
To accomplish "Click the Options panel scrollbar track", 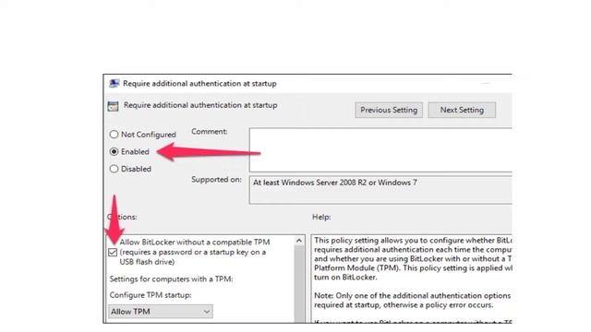I will (299, 284).
